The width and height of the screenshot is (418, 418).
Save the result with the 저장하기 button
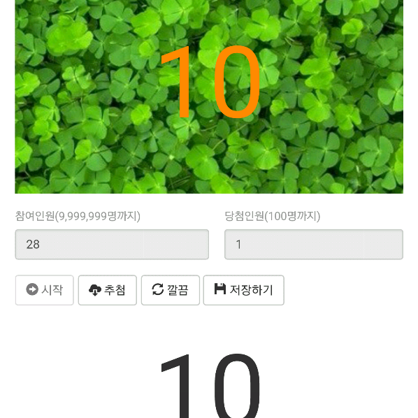(244, 290)
